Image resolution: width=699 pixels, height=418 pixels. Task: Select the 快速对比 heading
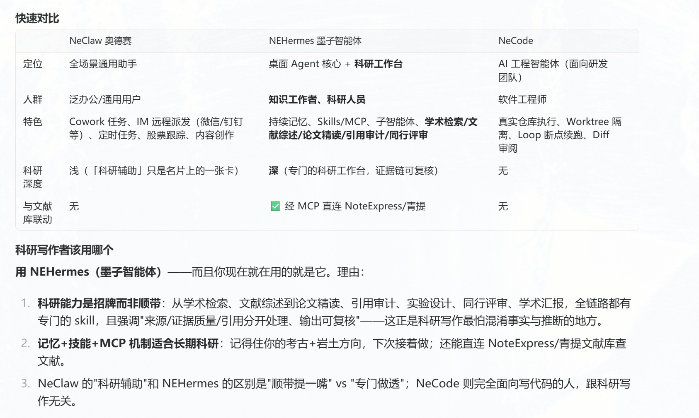point(37,18)
